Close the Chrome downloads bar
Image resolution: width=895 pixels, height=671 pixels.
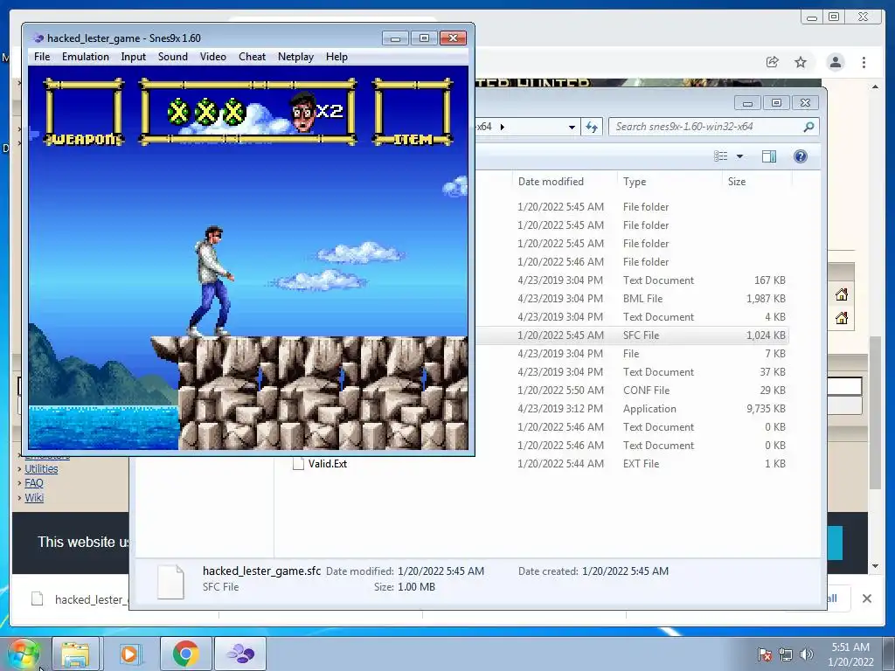pos(866,598)
